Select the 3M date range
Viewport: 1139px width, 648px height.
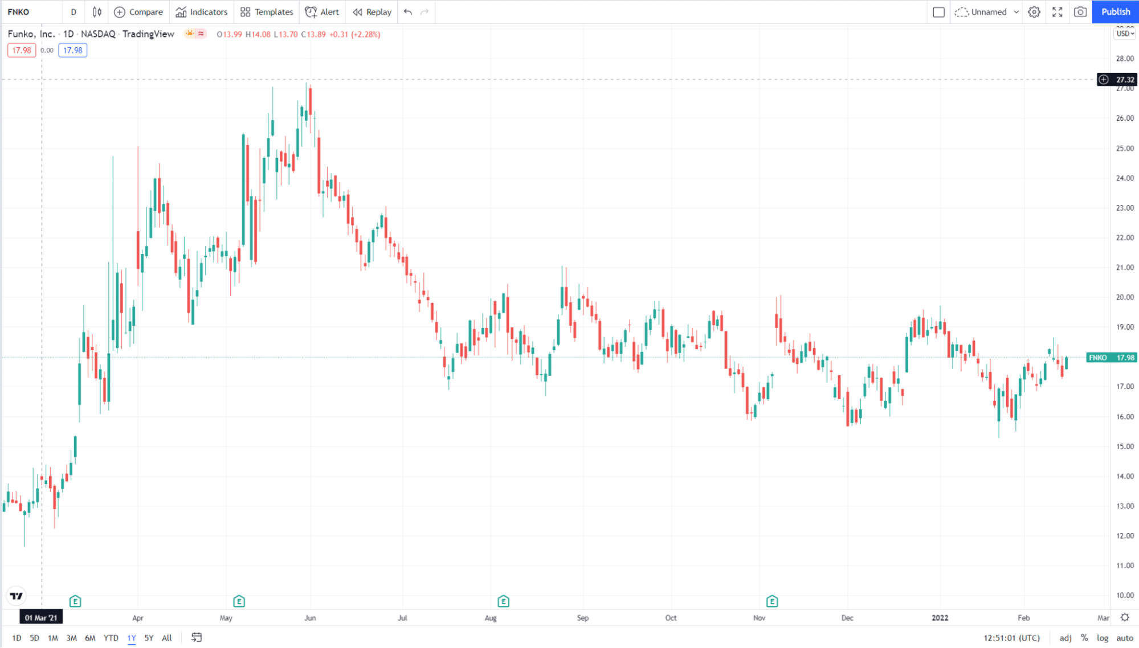71,638
